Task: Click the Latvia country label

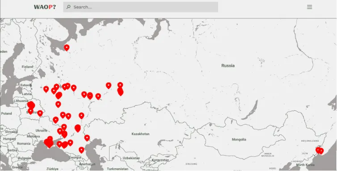Action: click(x=27, y=94)
